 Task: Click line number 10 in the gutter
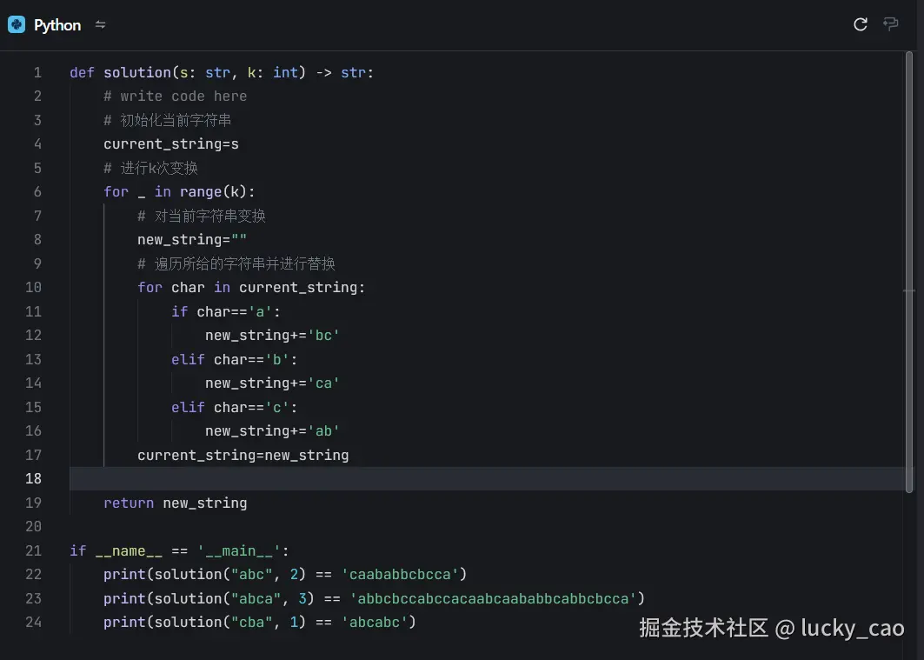[x=34, y=287]
